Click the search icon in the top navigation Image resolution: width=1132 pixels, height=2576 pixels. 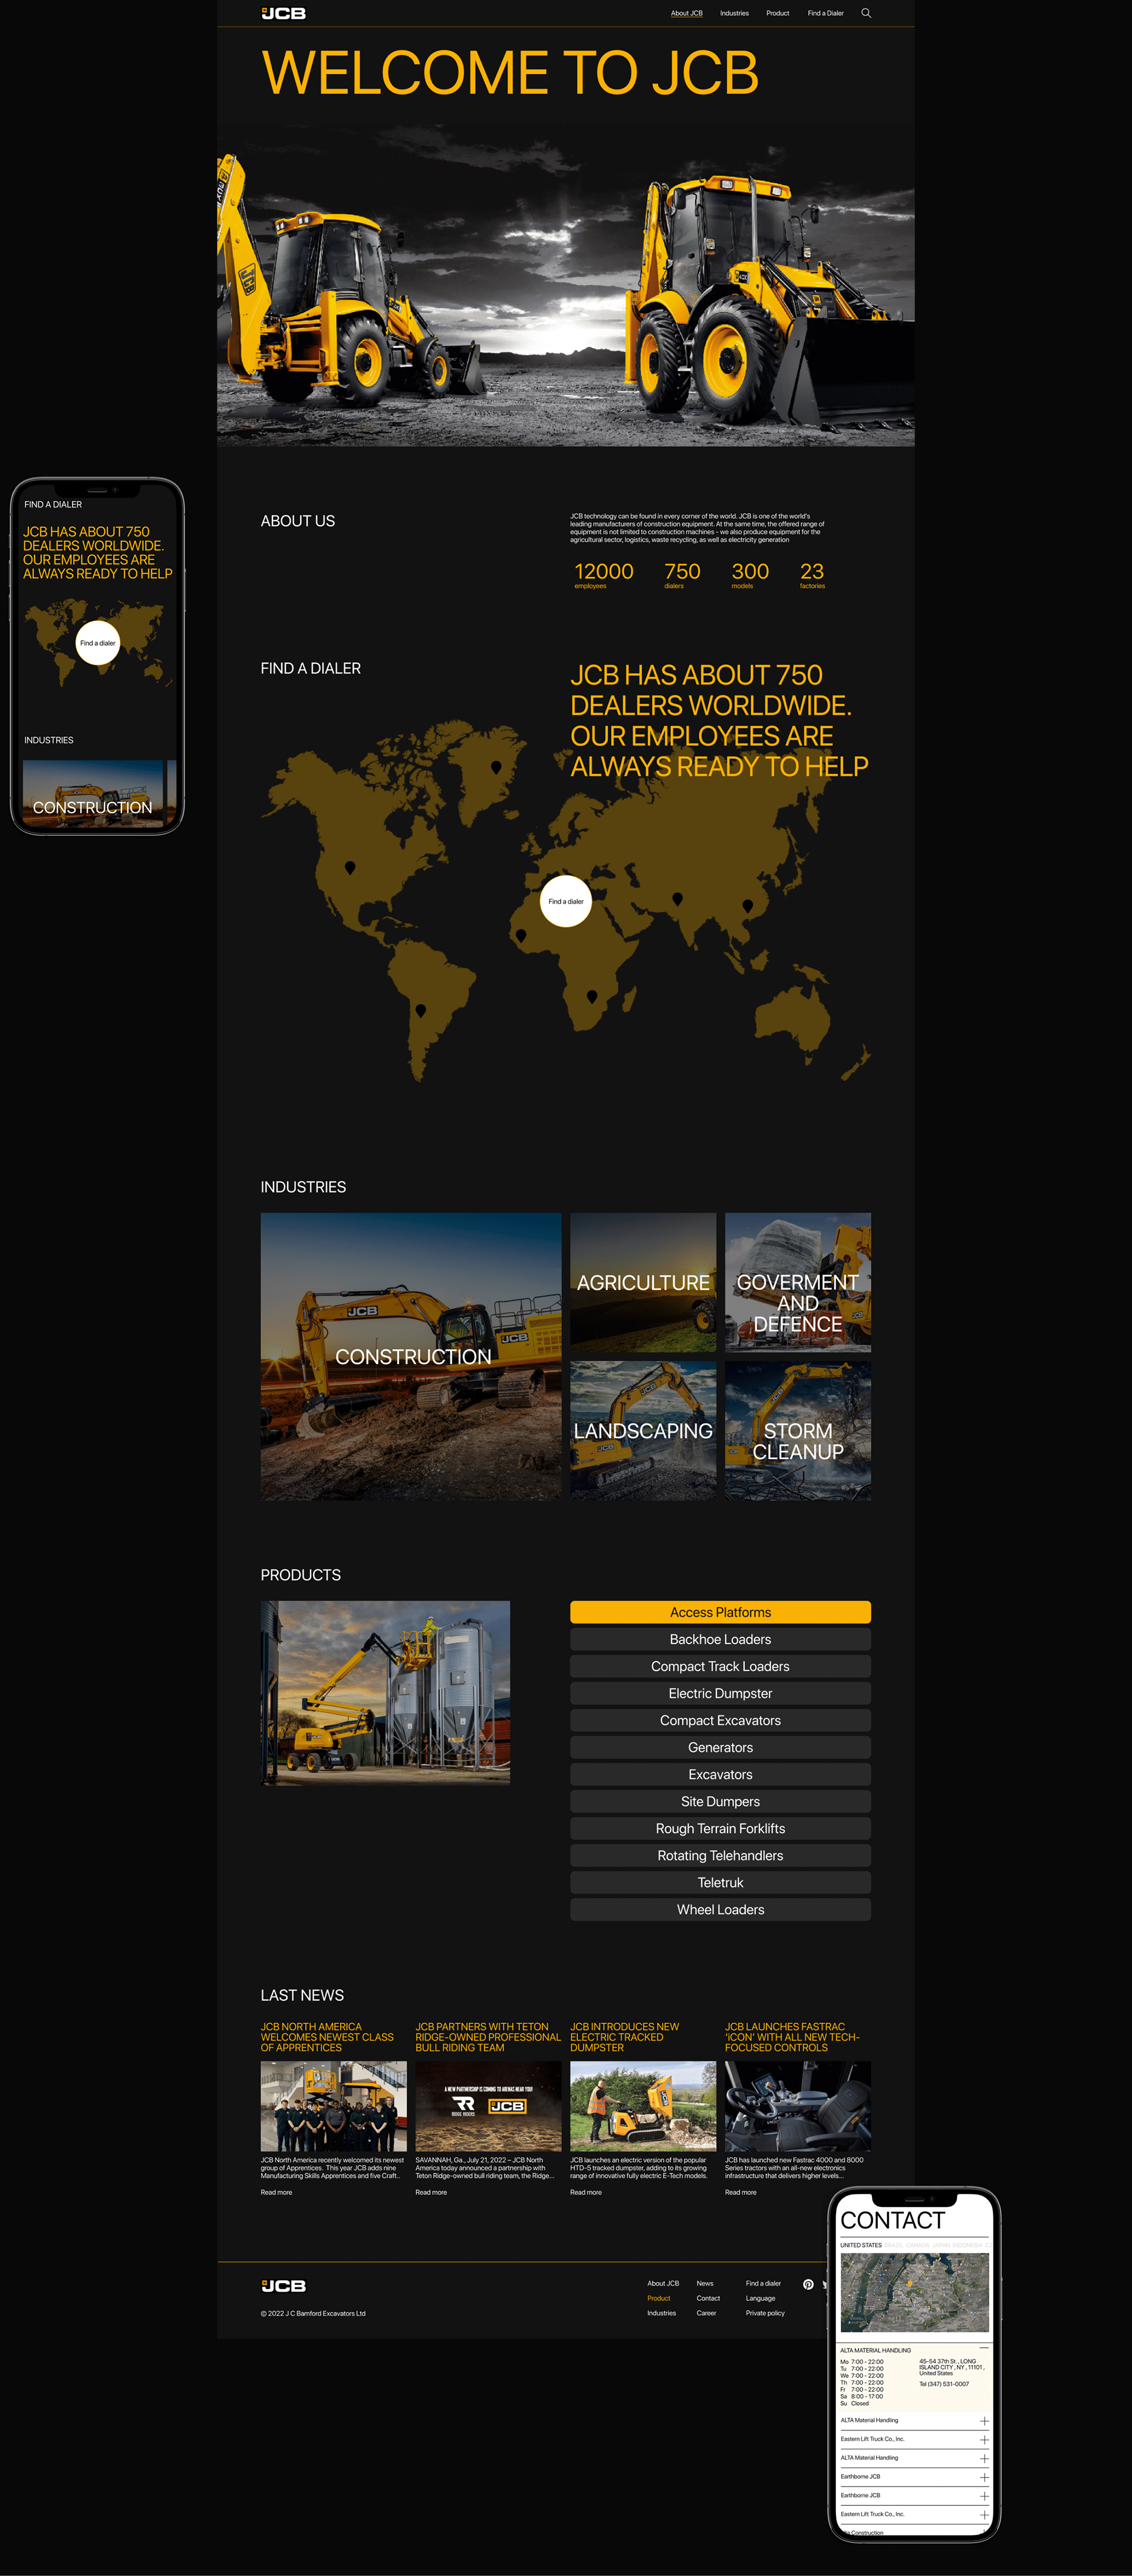click(866, 13)
